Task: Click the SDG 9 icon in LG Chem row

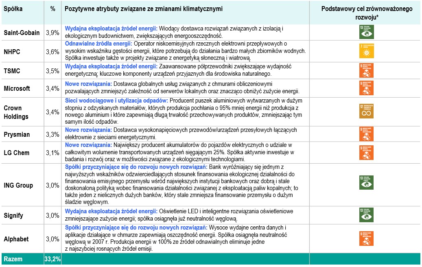Action: tap(366, 153)
